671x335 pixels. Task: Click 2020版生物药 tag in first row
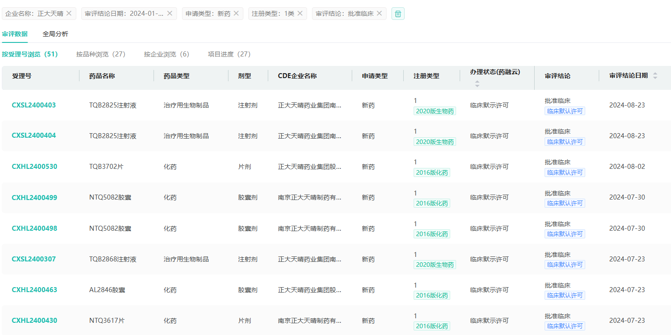(434, 111)
